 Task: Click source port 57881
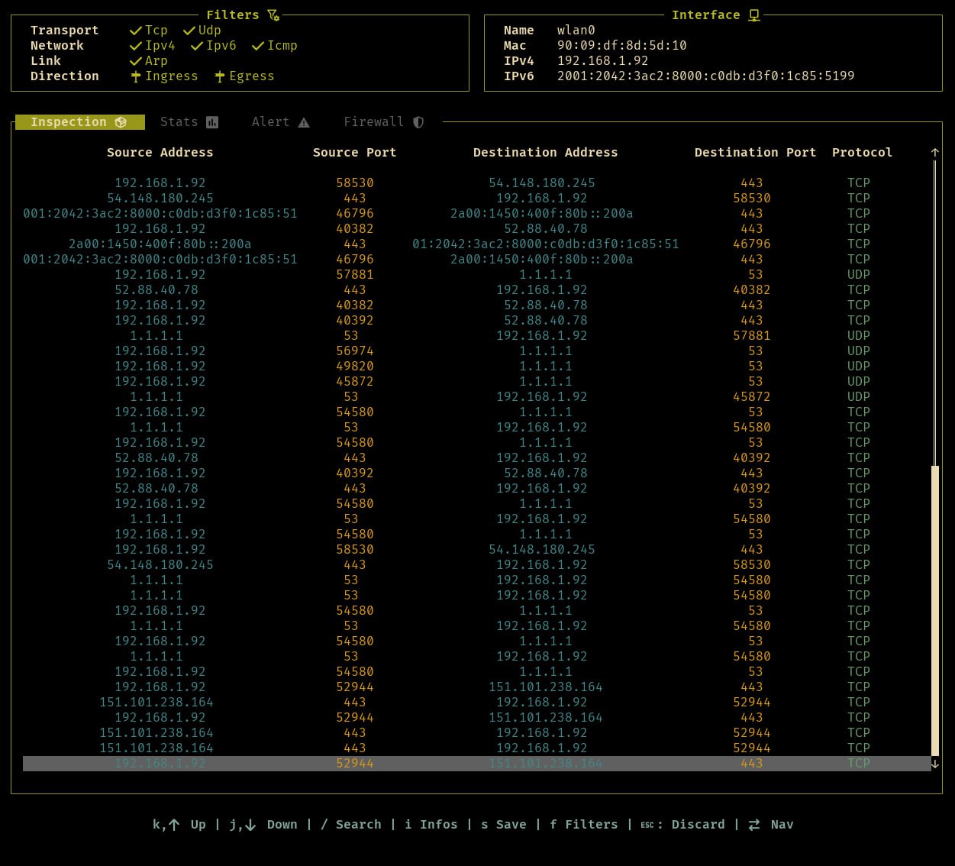click(x=355, y=275)
